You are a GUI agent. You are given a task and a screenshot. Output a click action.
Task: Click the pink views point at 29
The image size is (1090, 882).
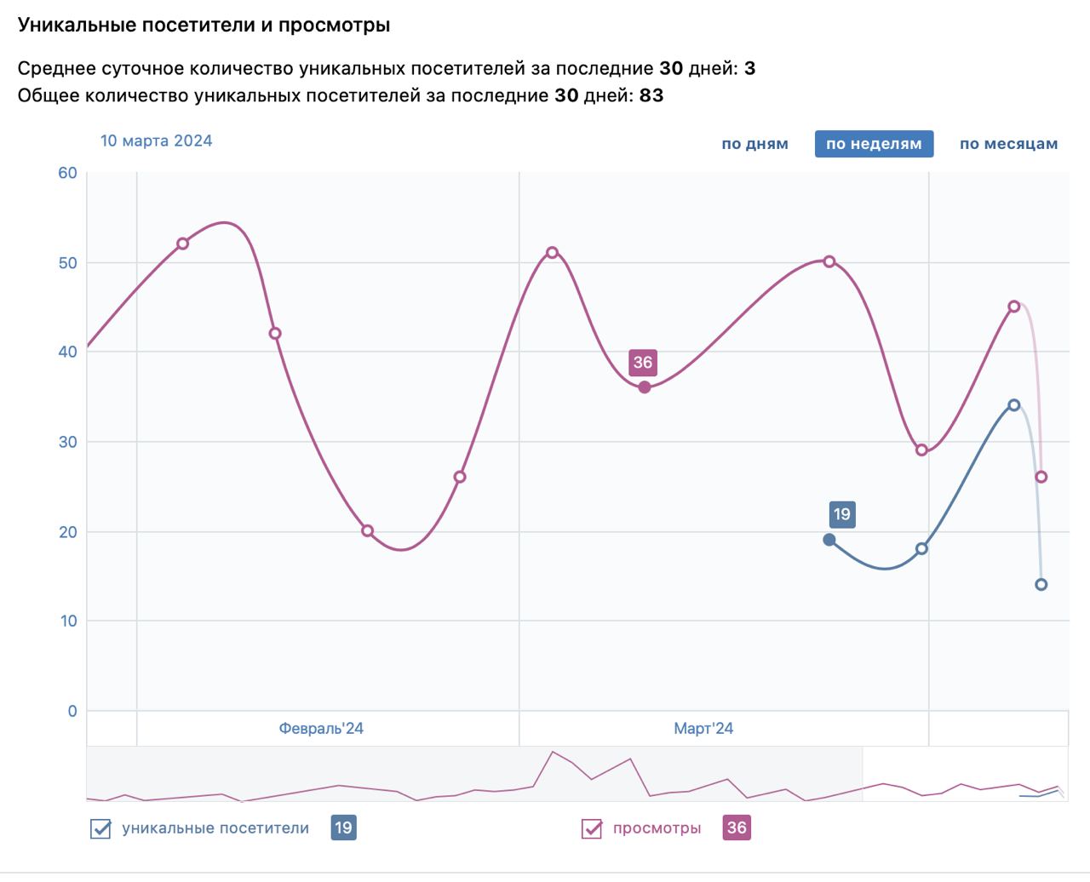(x=921, y=450)
